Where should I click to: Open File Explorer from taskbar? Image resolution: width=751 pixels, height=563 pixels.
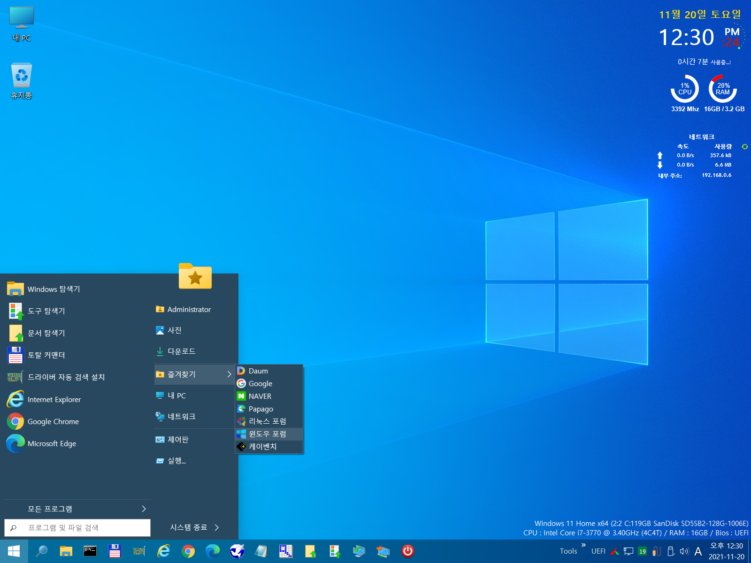(x=66, y=551)
